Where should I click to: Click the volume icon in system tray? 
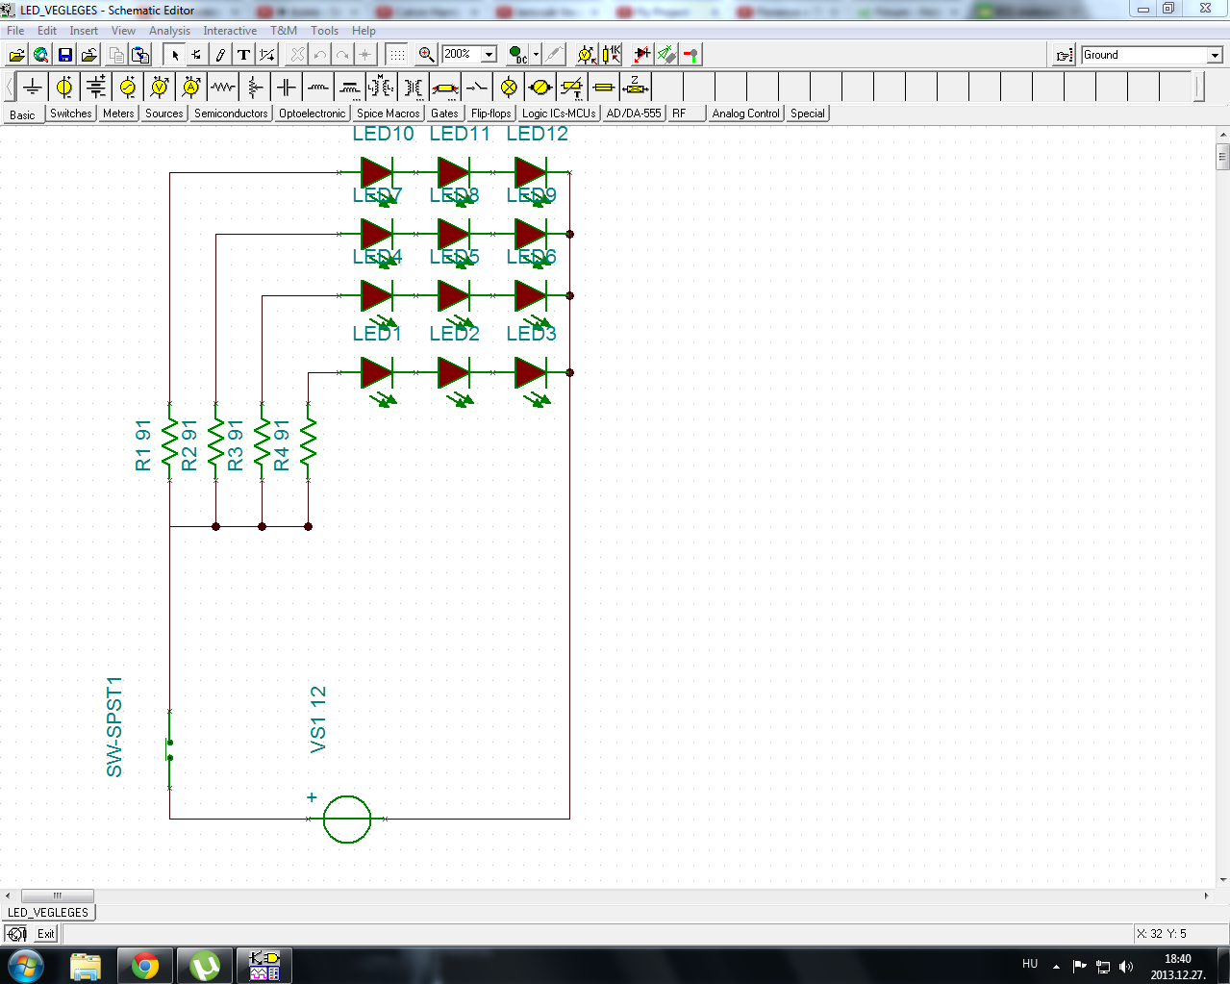(x=1126, y=966)
